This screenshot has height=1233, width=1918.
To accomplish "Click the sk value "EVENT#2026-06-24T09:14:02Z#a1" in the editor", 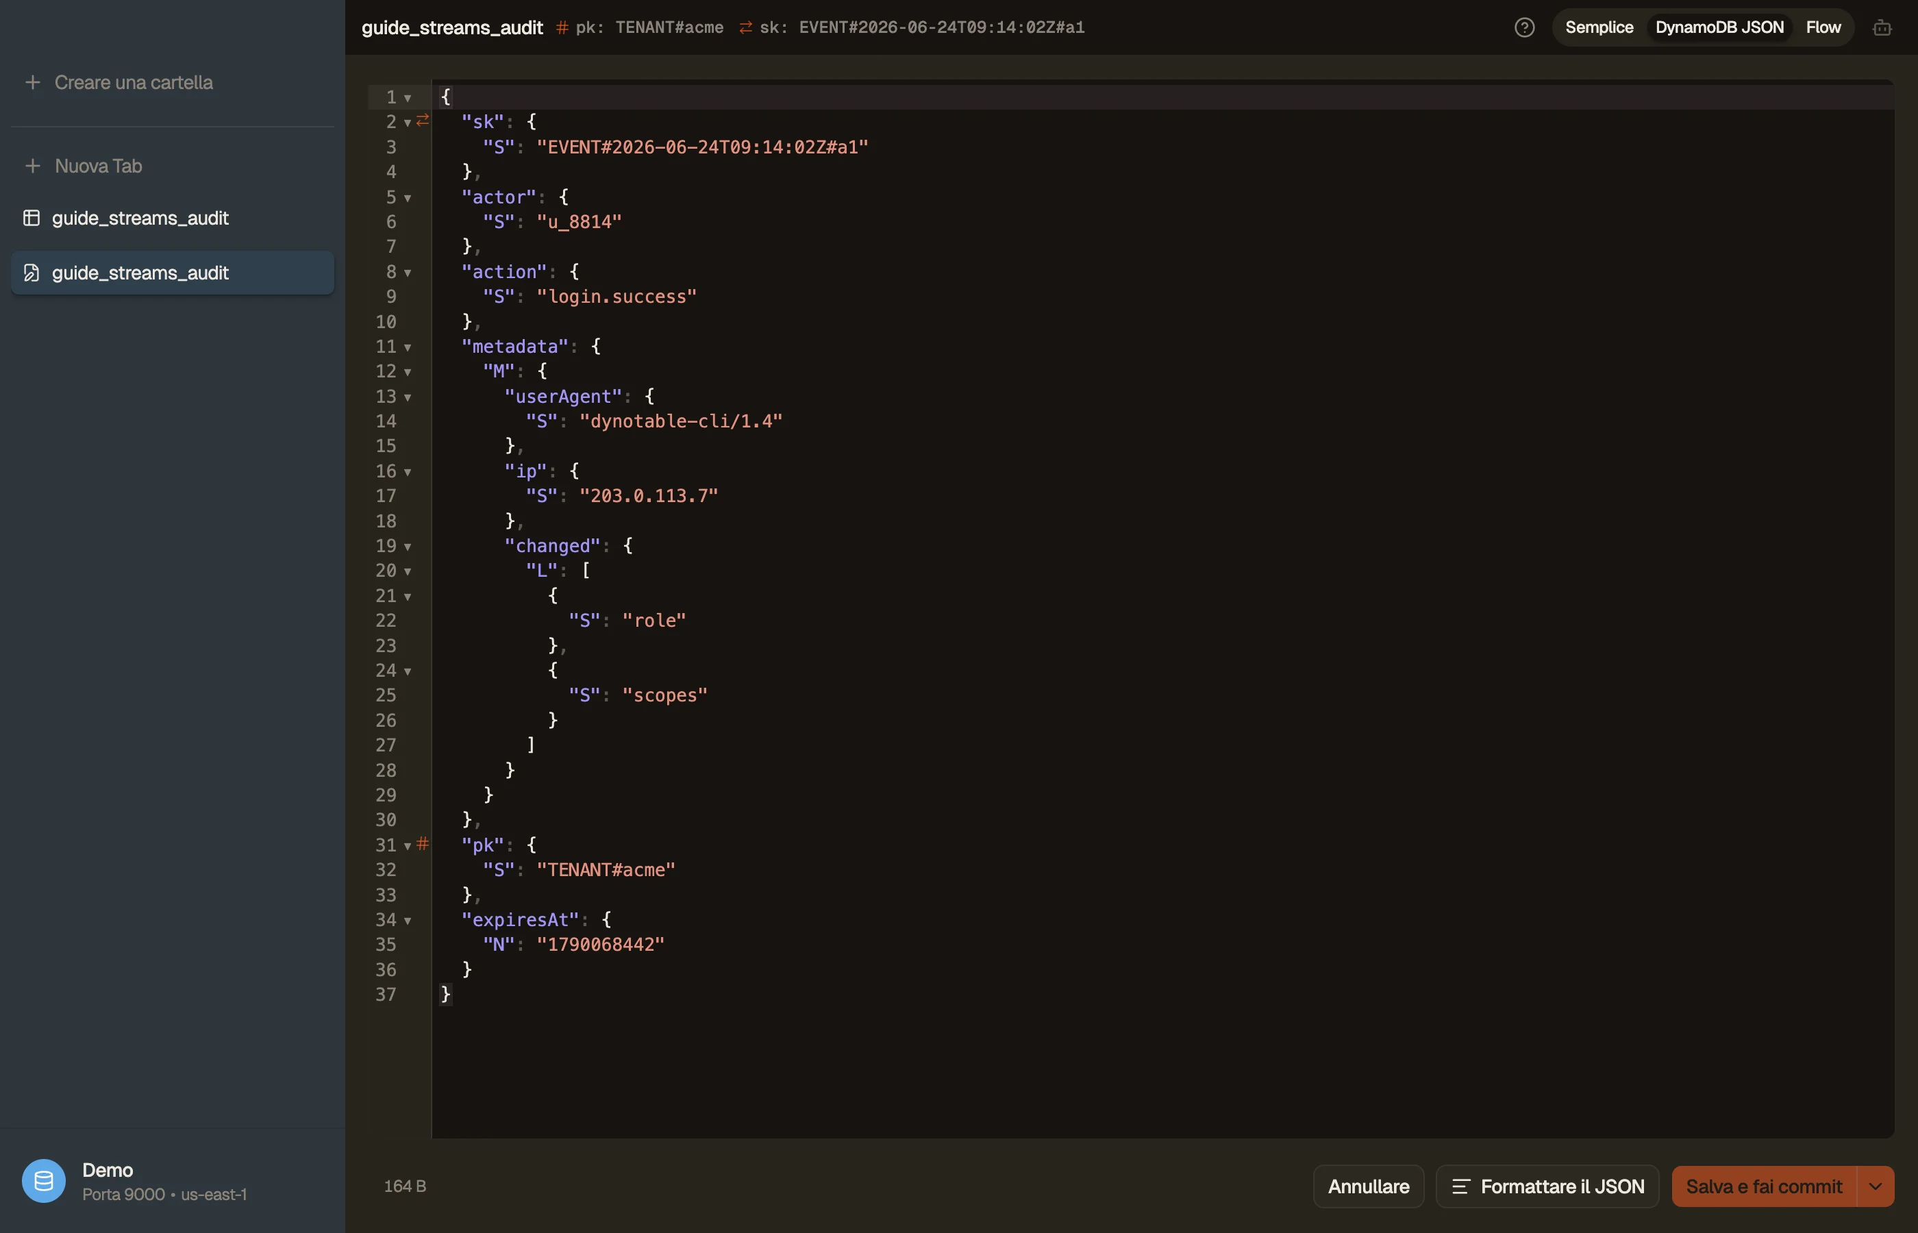I will 702,147.
